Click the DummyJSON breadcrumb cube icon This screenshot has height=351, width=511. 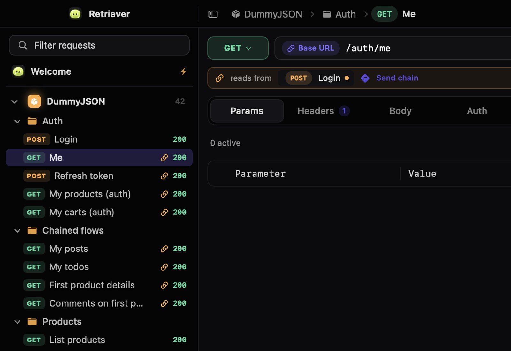(236, 14)
